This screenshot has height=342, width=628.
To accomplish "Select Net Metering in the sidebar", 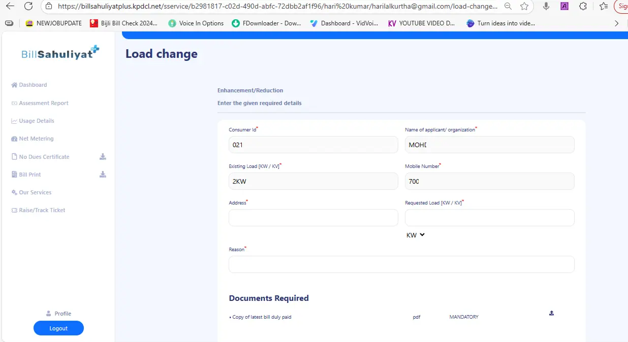I will coord(36,139).
